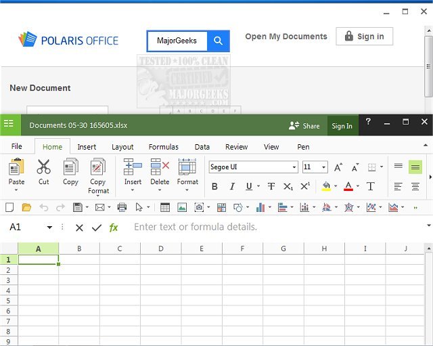Click the Redo arrow

tap(60, 207)
